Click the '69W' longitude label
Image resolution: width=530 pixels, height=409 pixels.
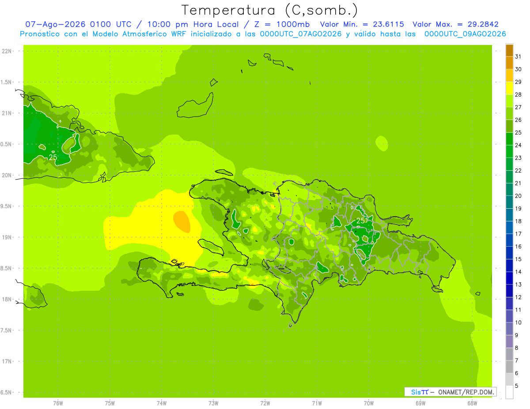420,403
